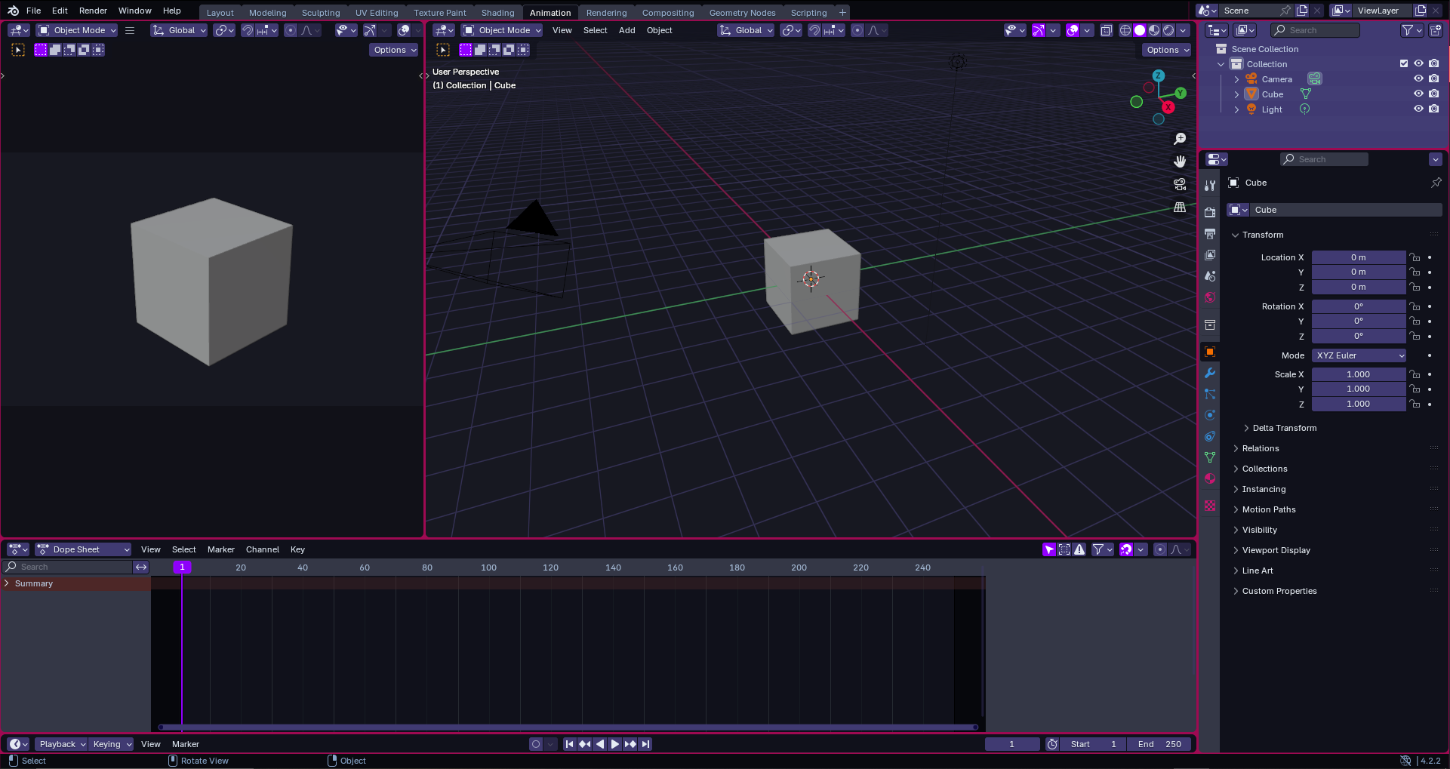Click the End frame field
The image size is (1450, 769).
point(1159,744)
